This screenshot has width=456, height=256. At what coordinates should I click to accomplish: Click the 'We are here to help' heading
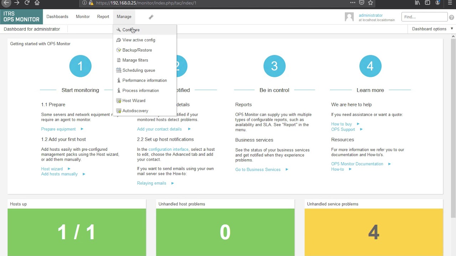click(x=351, y=105)
